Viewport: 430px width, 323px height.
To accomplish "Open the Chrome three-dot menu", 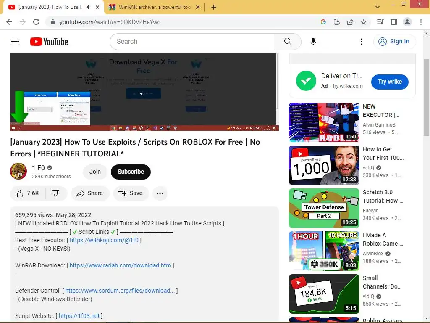I will click(x=421, y=22).
